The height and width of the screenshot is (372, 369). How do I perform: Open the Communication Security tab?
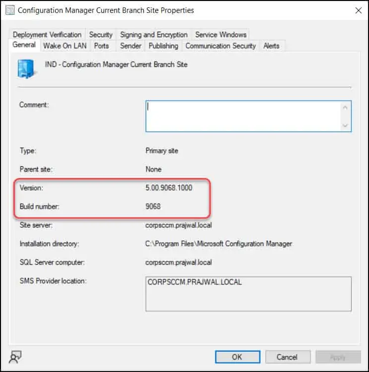pyautogui.click(x=221, y=46)
